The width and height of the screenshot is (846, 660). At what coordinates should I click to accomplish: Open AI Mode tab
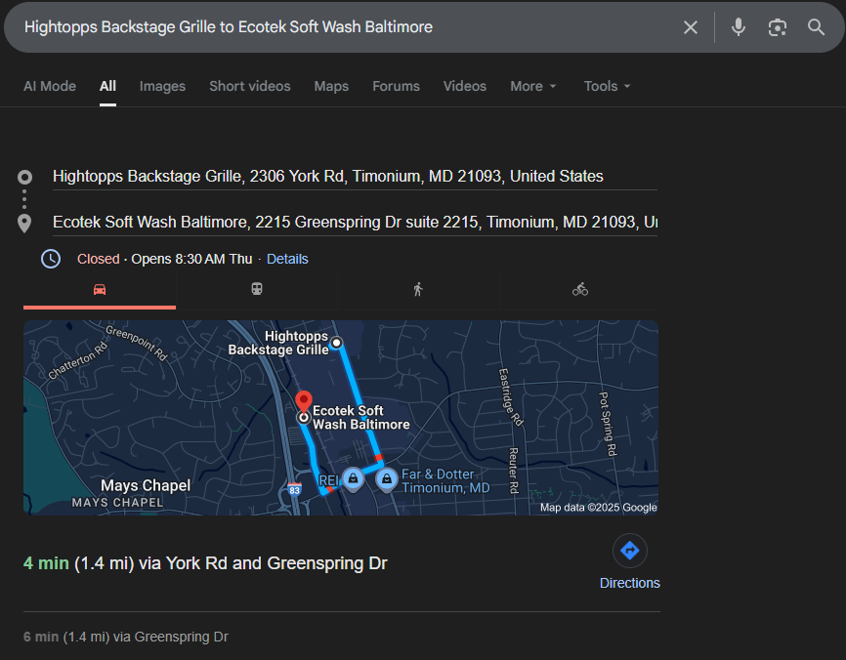tap(50, 86)
